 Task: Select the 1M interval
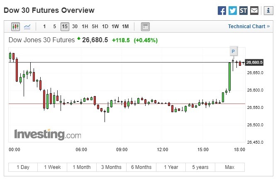click(125, 26)
